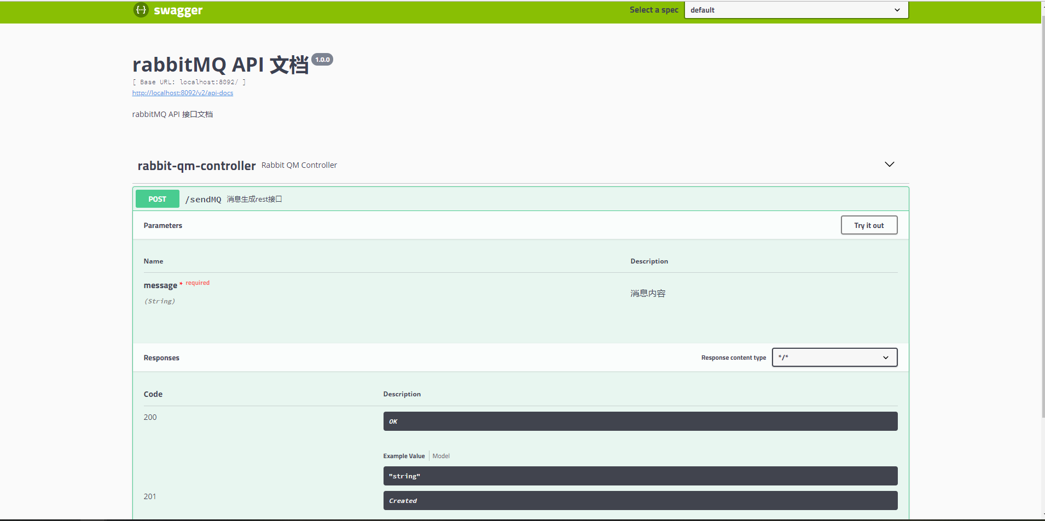Click the 201 response code
1045x521 pixels.
tap(150, 496)
